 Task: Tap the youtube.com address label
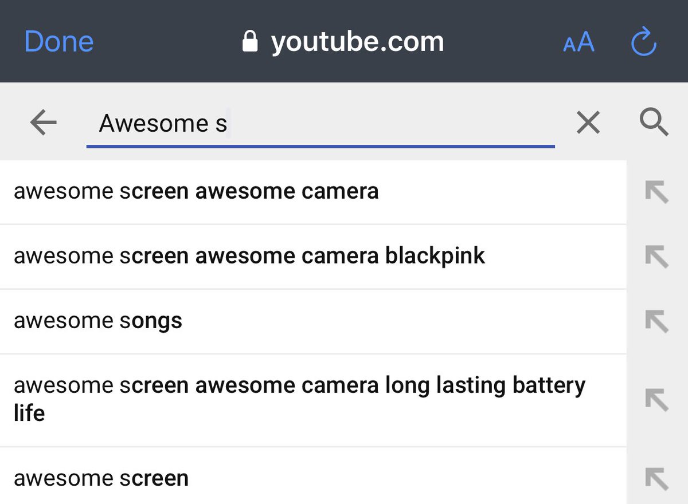(358, 41)
